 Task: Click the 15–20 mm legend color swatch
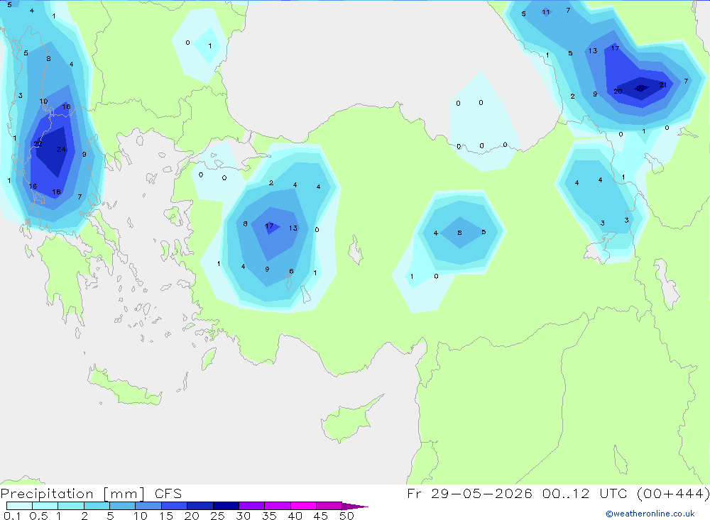tap(174, 506)
